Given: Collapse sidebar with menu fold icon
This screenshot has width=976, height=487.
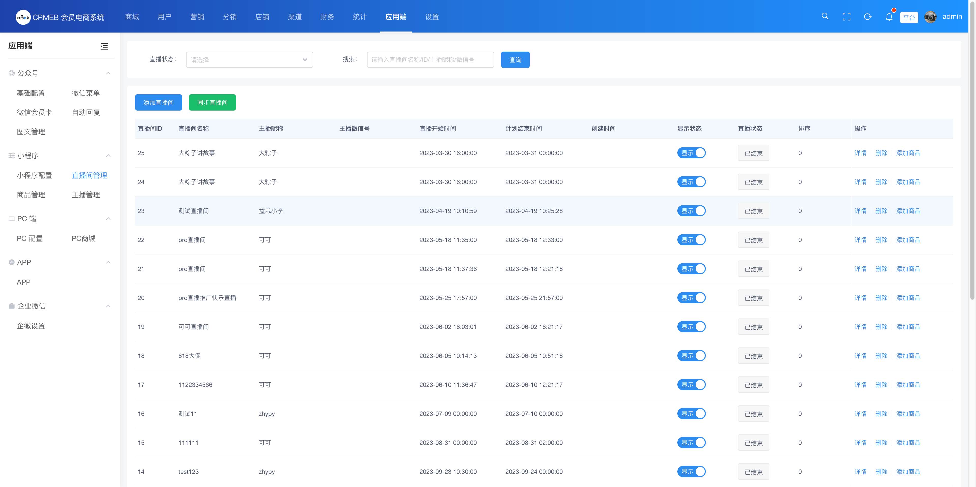Looking at the screenshot, I should (104, 46).
